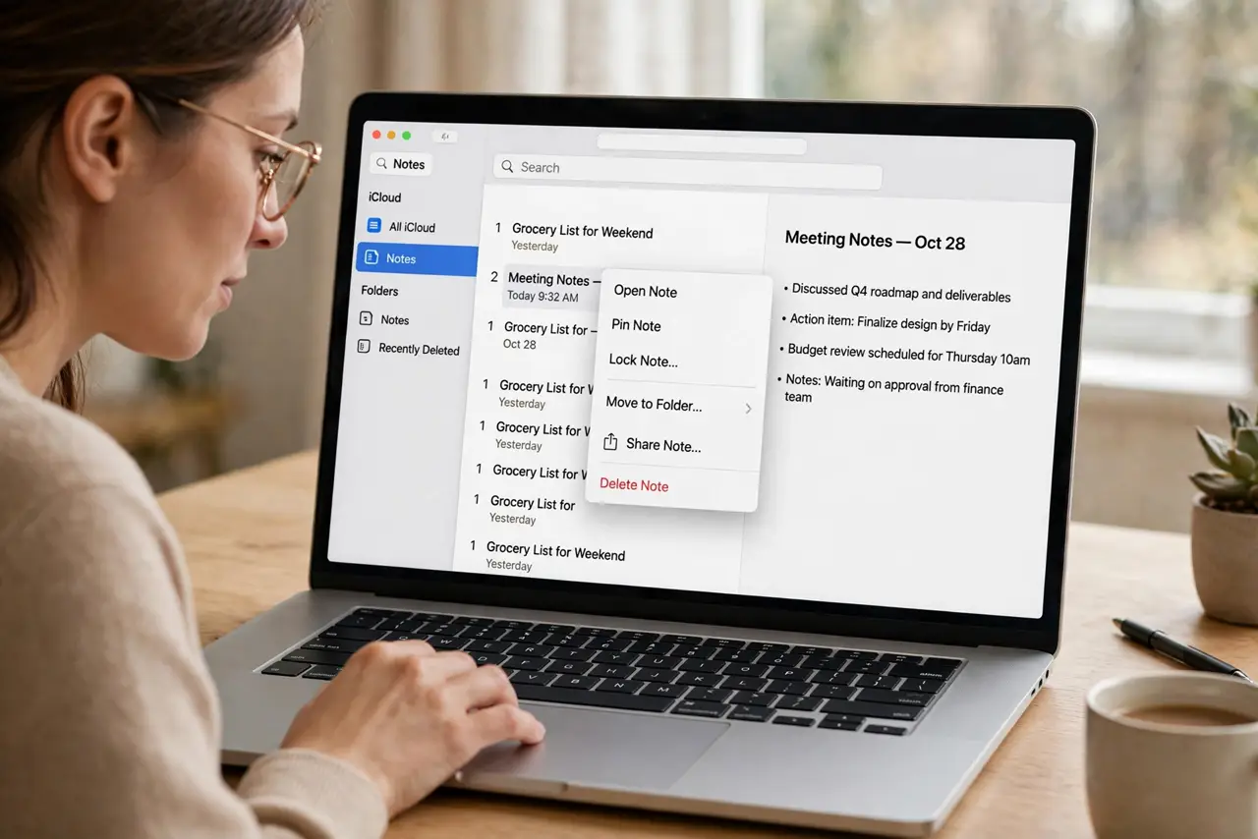
Task: Choose Pin Note from the context menu
Action: click(x=636, y=325)
